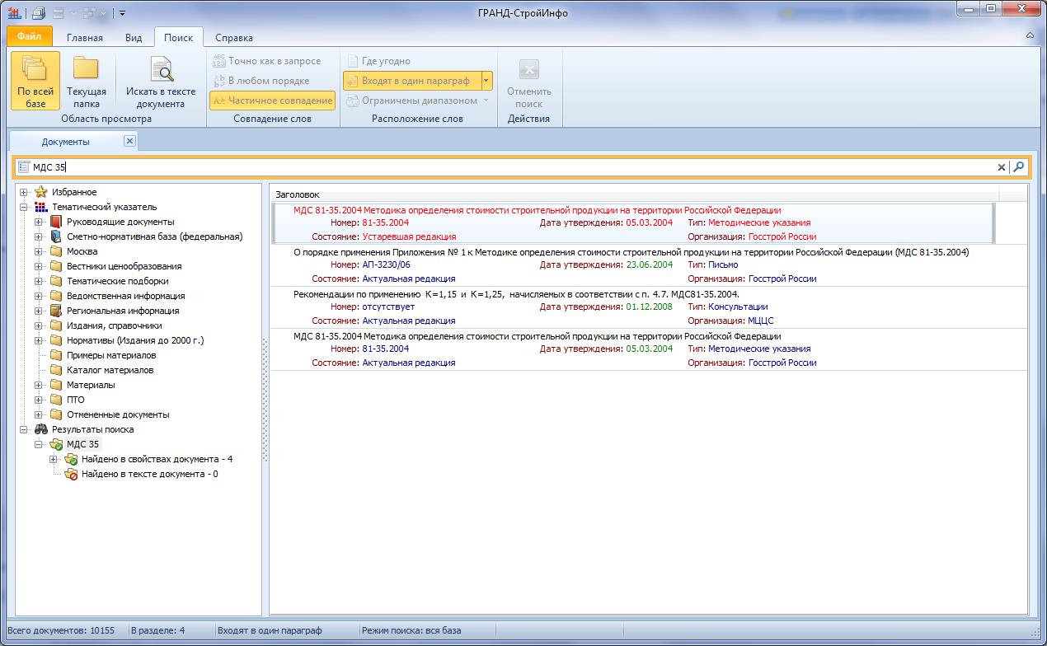Switch to the 'Главная' ribbon tab
Image resolution: width=1047 pixels, height=646 pixels.
pos(85,37)
